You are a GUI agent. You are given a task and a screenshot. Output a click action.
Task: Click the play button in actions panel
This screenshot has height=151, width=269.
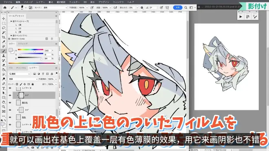(x=241, y=17)
